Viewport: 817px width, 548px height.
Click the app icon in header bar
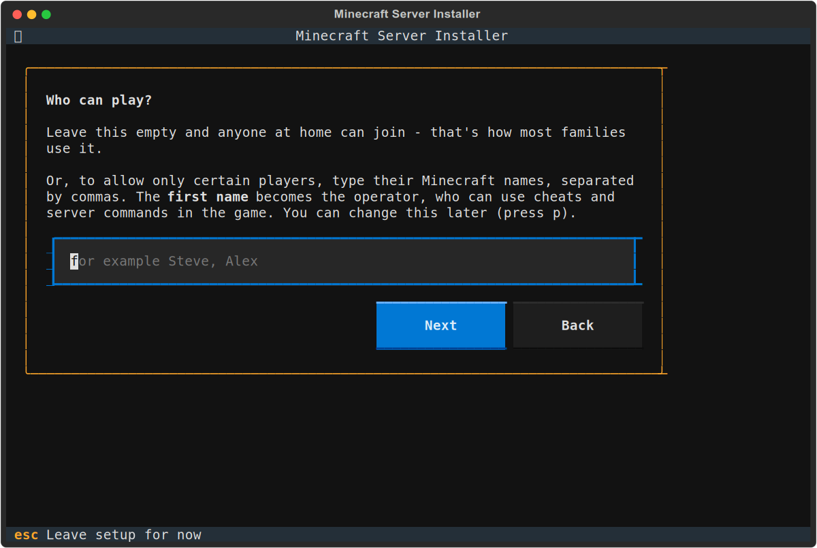pos(18,36)
